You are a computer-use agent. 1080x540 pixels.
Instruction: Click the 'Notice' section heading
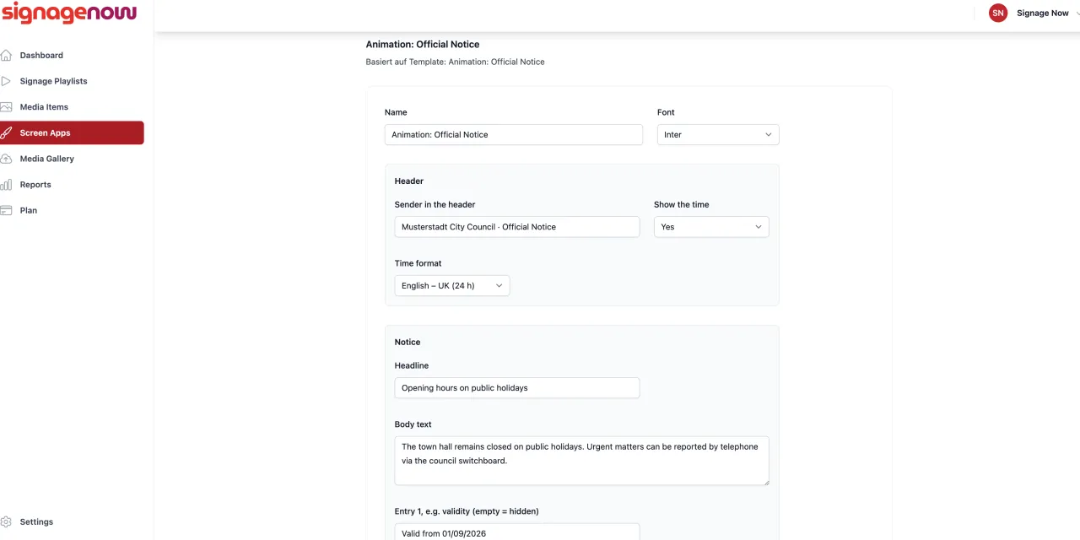click(408, 343)
